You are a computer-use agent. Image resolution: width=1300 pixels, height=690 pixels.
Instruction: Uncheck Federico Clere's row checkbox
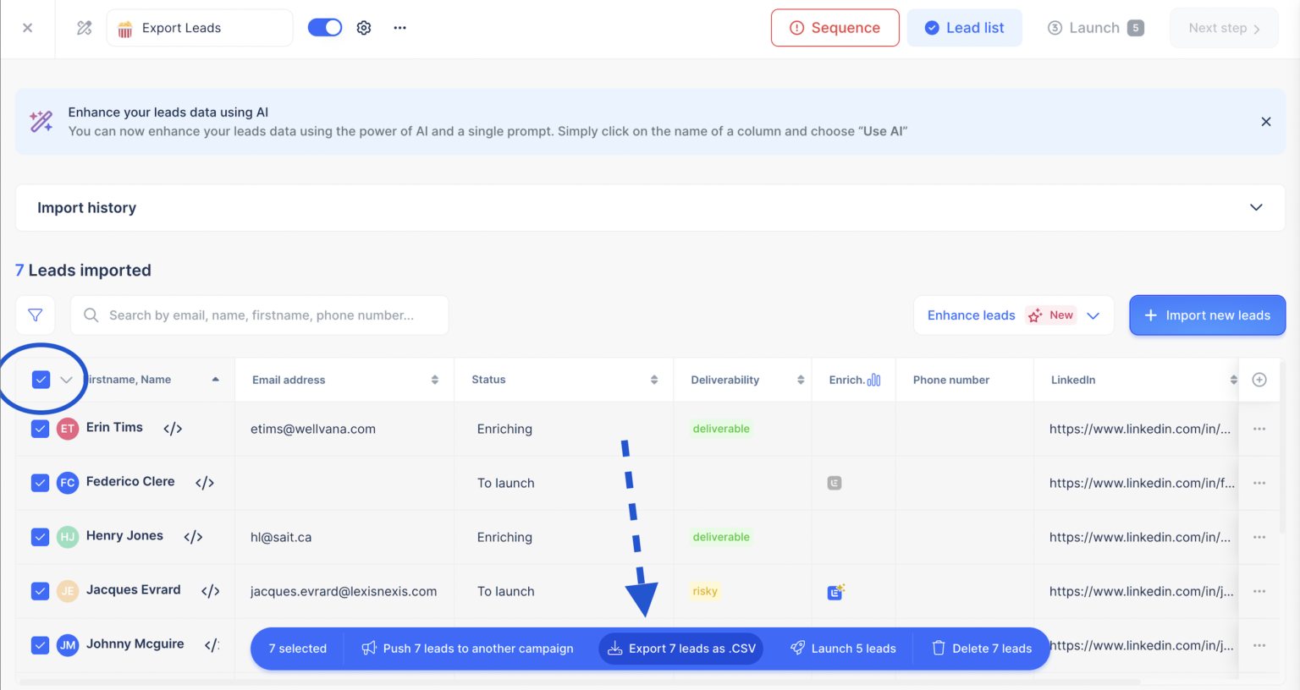(40, 483)
